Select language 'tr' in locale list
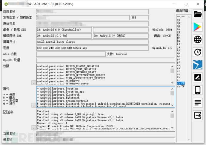The height and width of the screenshot is (145, 206). click(x=179, y=80)
